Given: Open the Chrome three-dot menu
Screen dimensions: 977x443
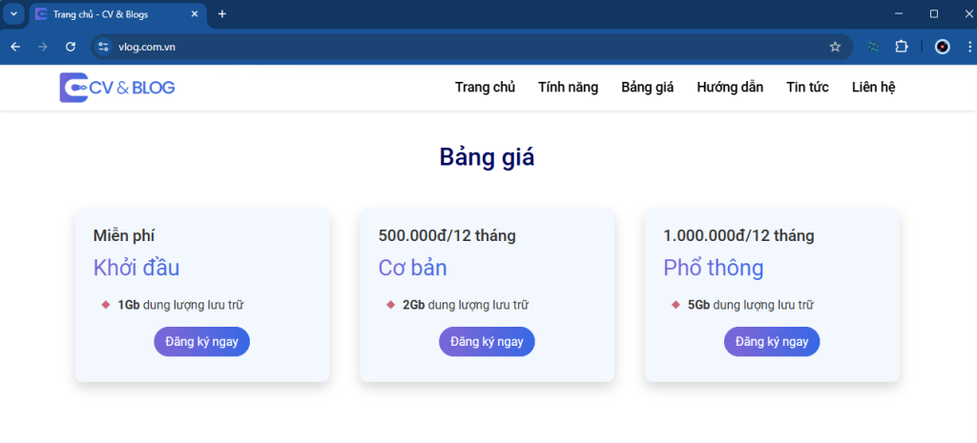Looking at the screenshot, I should coord(969,47).
